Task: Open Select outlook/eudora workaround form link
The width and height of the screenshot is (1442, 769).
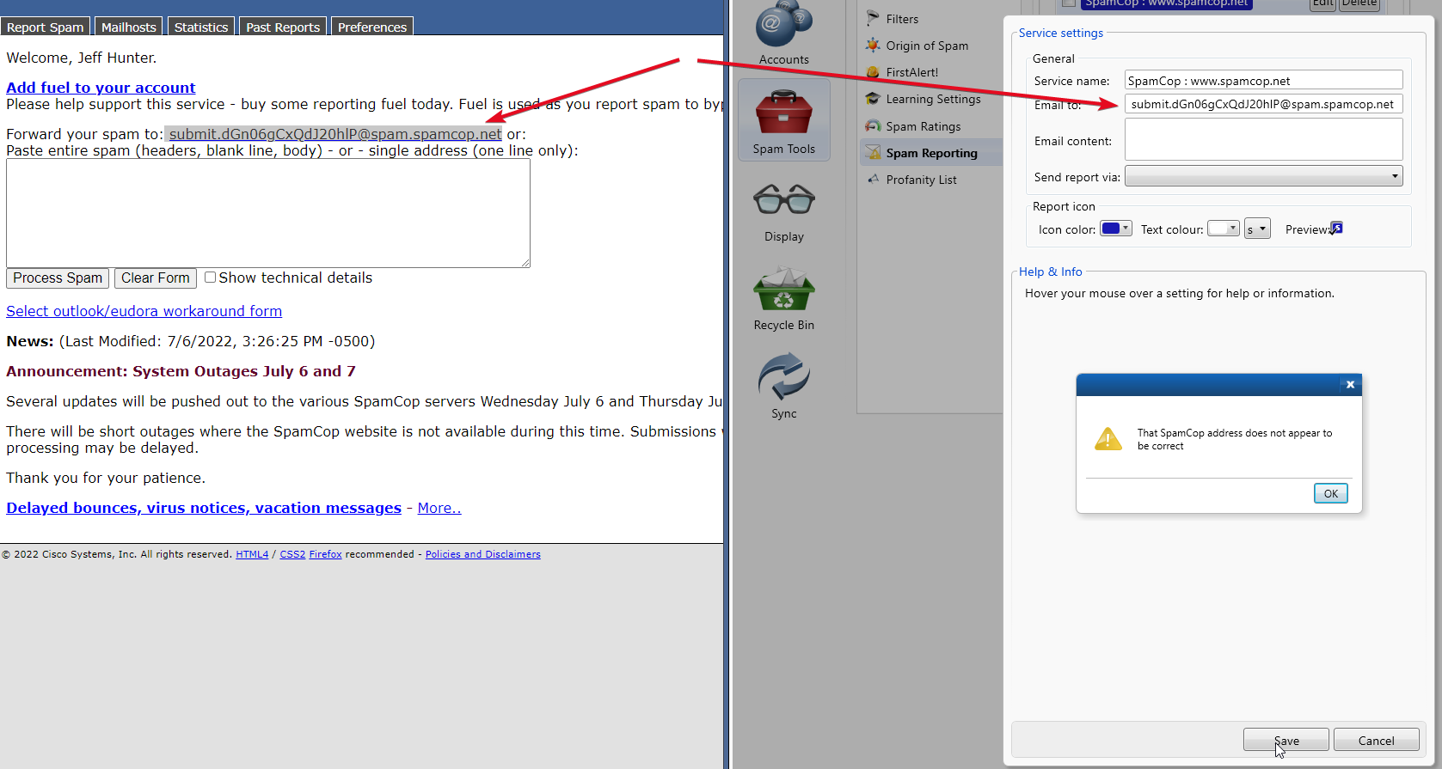Action: pyautogui.click(x=144, y=311)
